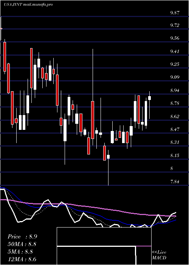The width and height of the screenshot is (189, 265).
Task: Click the 8.78 price axis label
Action: [x=175, y=103]
